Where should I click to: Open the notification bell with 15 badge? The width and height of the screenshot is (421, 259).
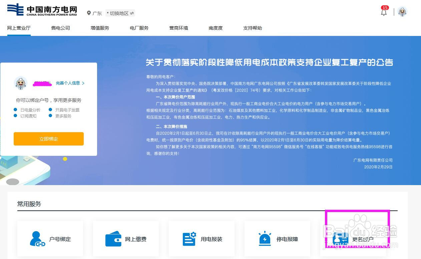[x=384, y=12]
